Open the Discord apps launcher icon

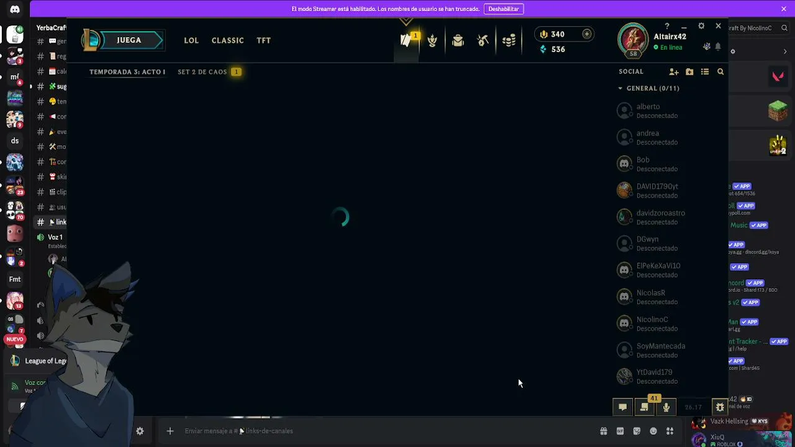[x=670, y=431]
